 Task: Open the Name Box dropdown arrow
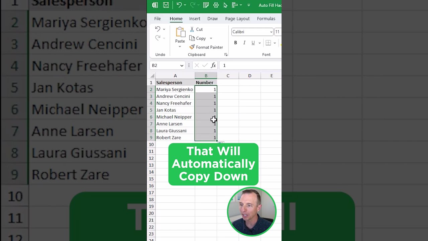[x=182, y=65]
